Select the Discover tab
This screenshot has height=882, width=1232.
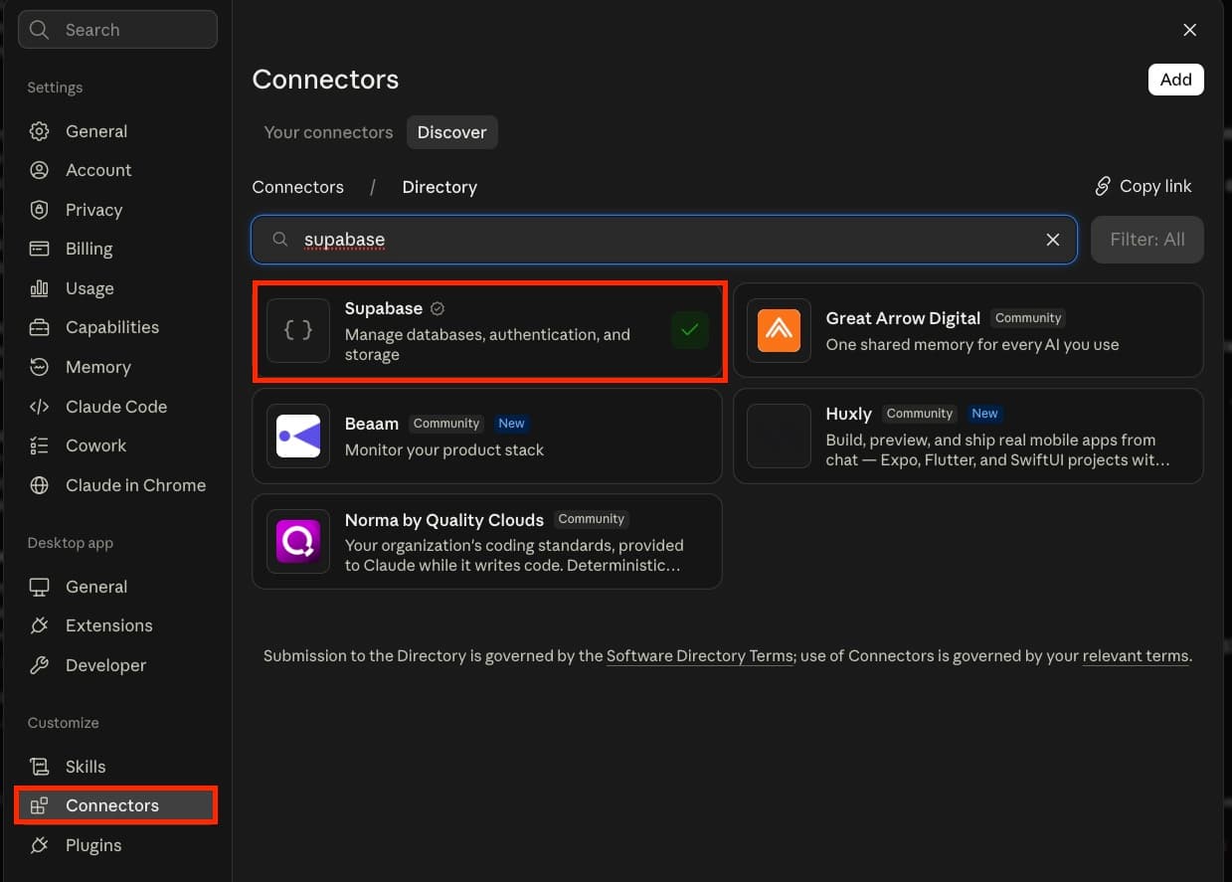click(x=451, y=132)
